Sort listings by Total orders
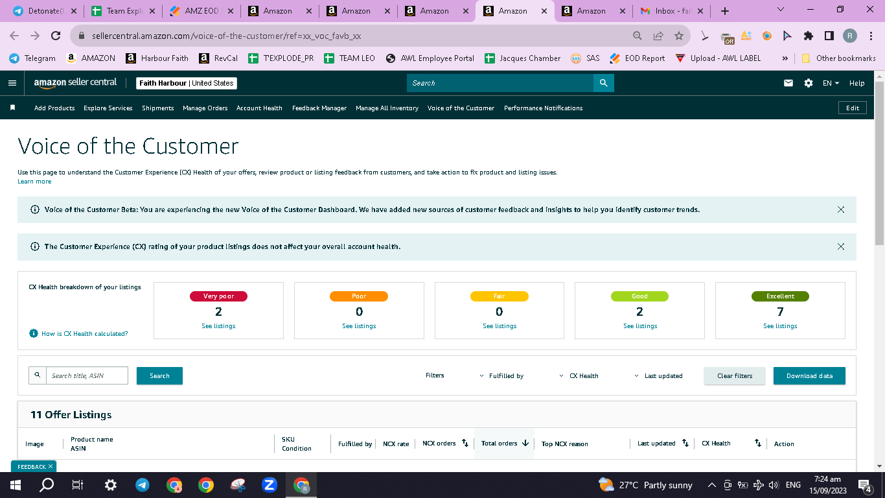The height and width of the screenshot is (498, 885). click(x=525, y=443)
